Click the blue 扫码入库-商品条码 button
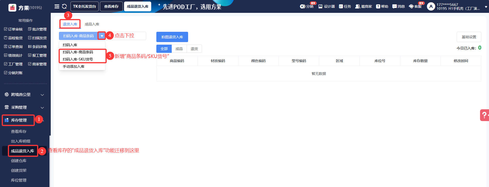489x187 pixels. point(78,36)
